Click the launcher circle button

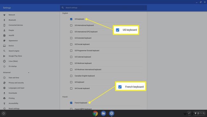coord(4,113)
